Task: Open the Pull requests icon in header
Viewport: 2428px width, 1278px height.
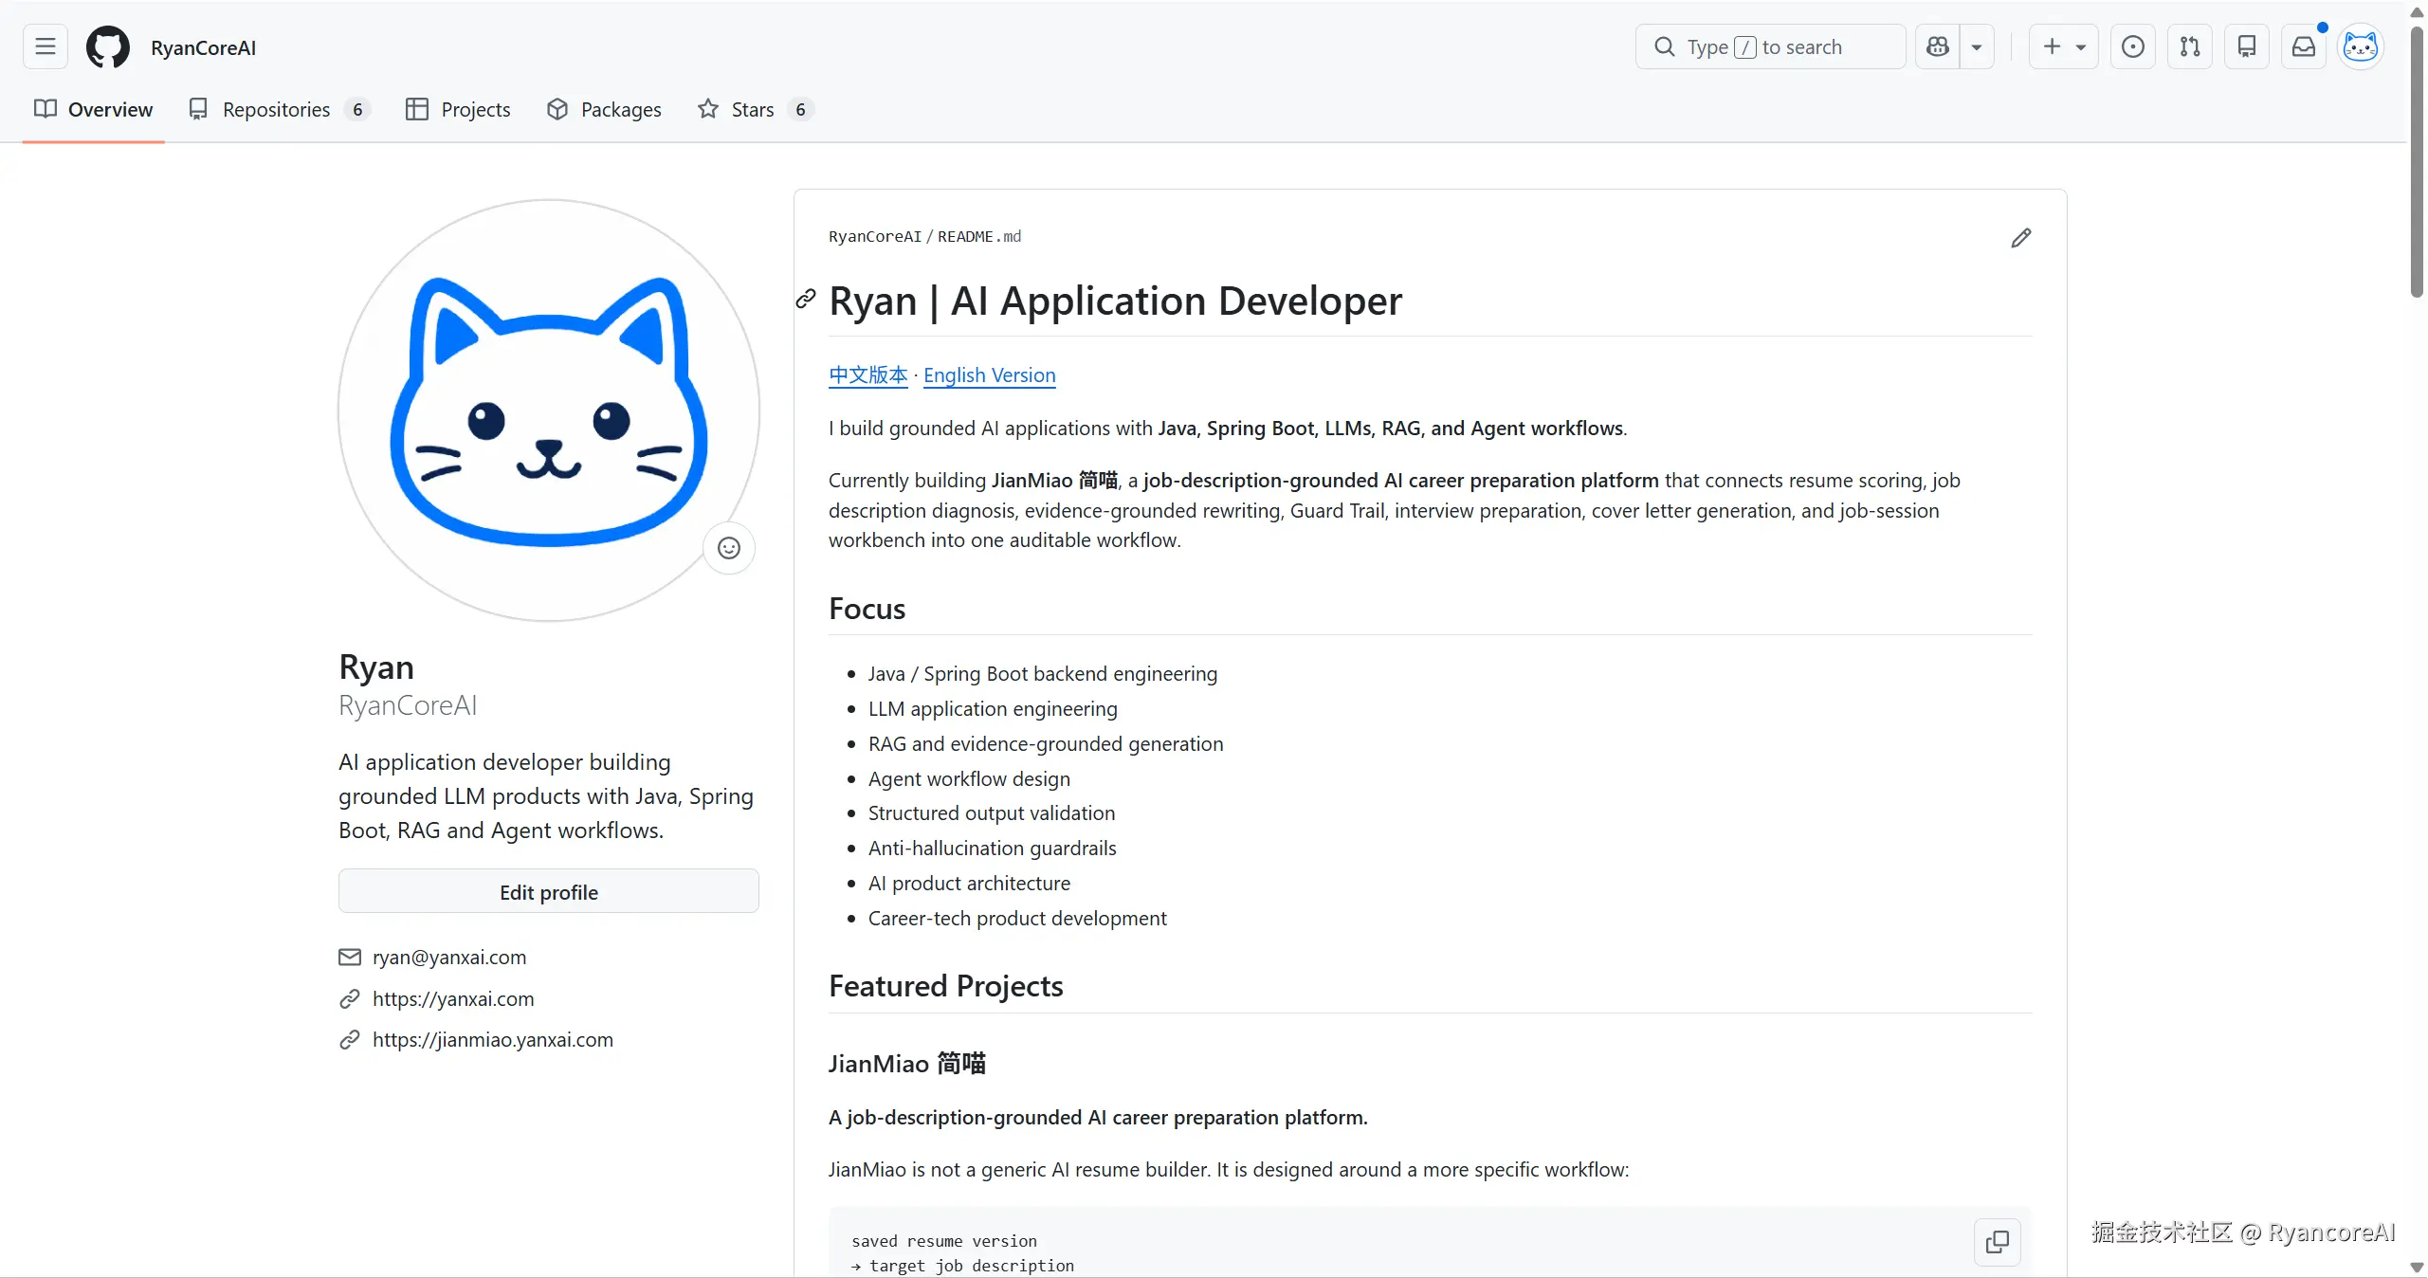Action: [x=2190, y=46]
